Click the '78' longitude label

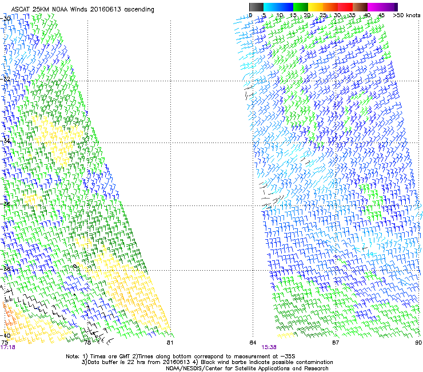click(x=87, y=343)
